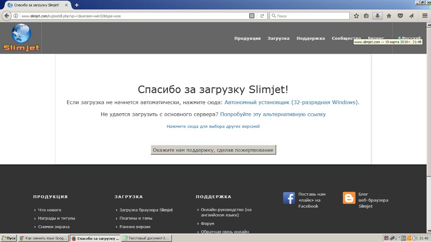Click 'Блог веб-браузера Slimjet' text
This screenshot has height=242, width=431.
point(373,200)
